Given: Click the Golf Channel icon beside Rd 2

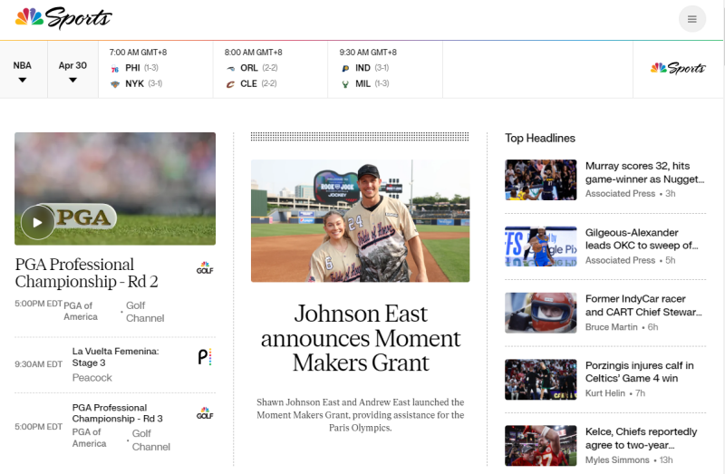Looking at the screenshot, I should point(205,268).
